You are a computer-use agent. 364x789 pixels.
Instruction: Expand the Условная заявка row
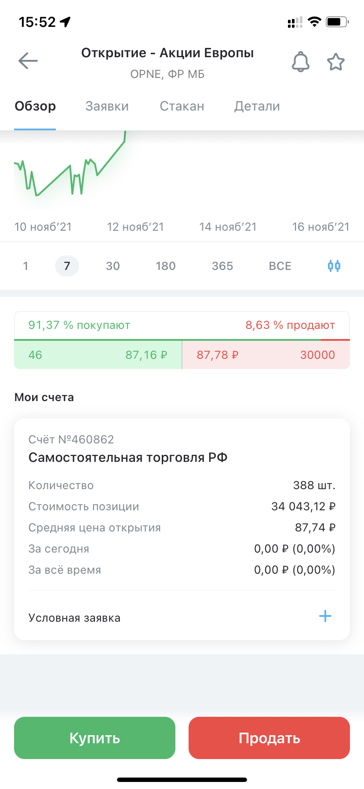[182, 617]
